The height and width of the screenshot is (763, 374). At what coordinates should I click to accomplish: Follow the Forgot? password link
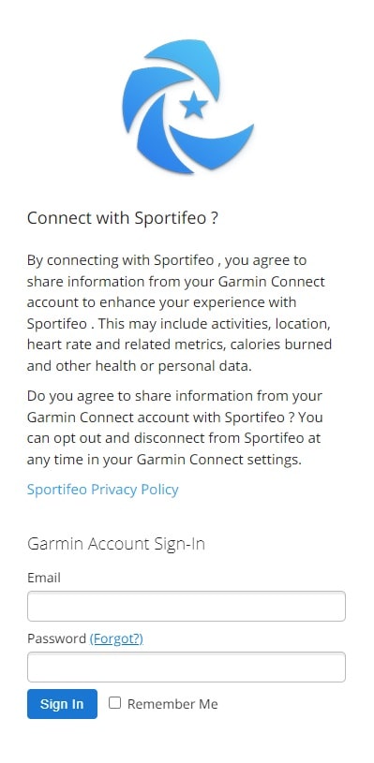click(116, 638)
